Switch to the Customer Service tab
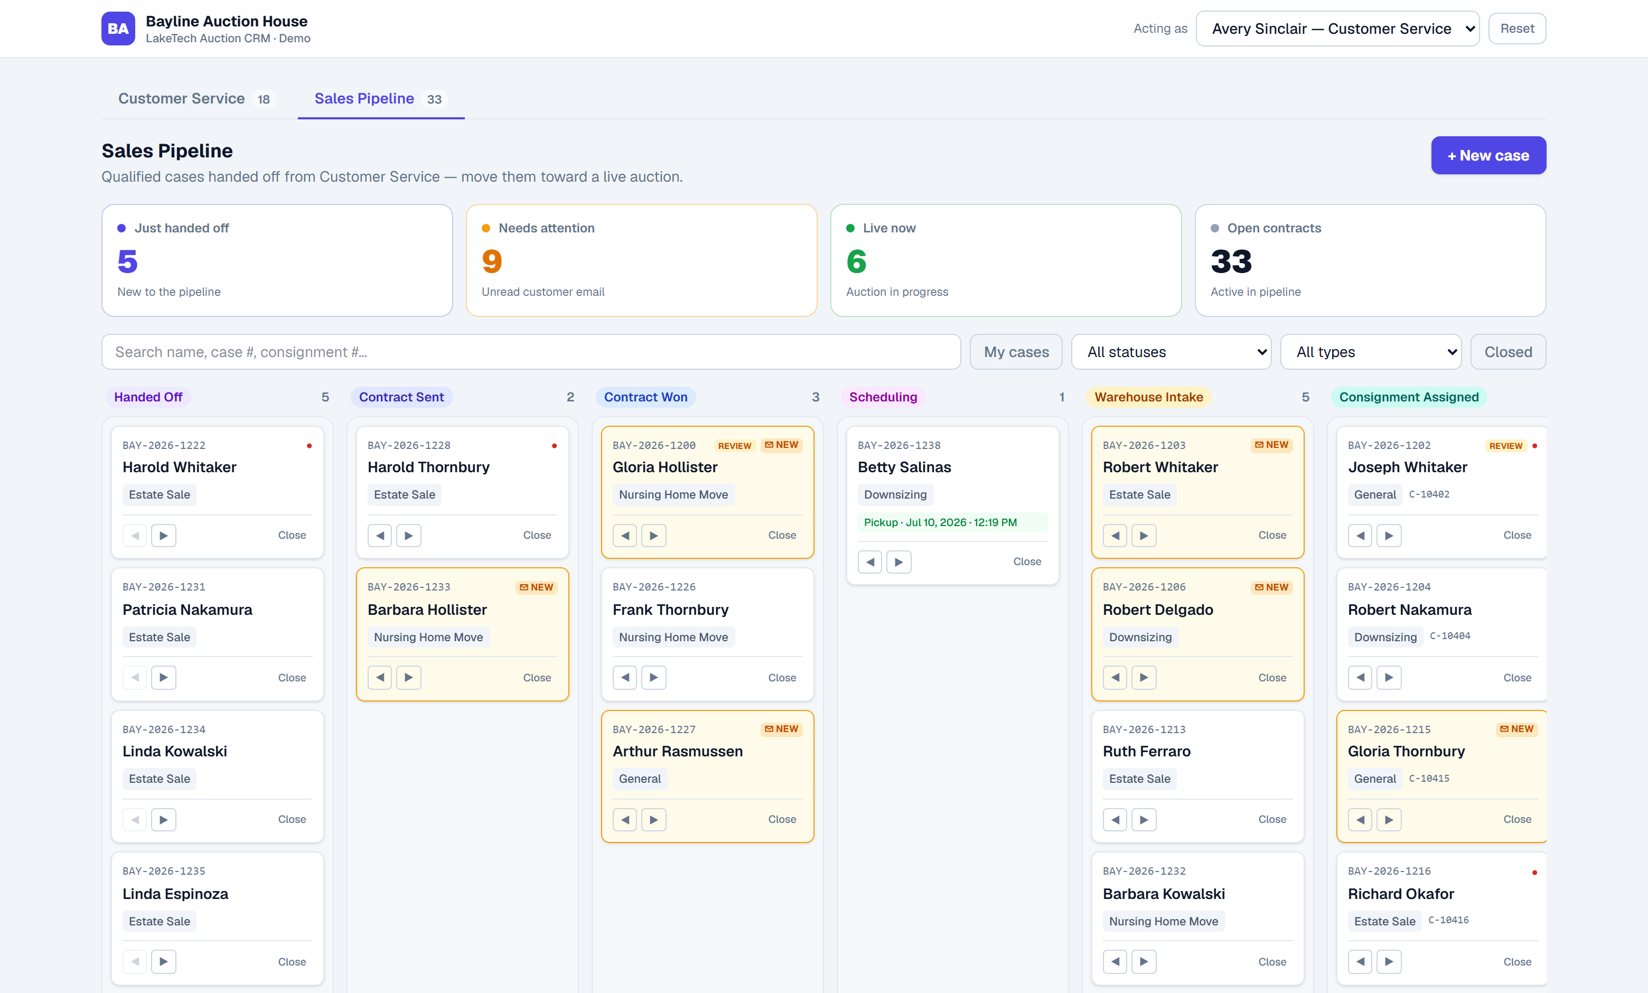 coord(194,99)
